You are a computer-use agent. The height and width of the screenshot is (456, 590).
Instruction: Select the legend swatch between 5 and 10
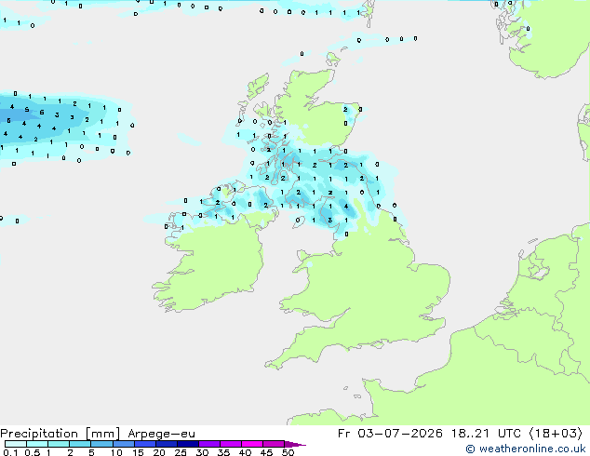102,444
